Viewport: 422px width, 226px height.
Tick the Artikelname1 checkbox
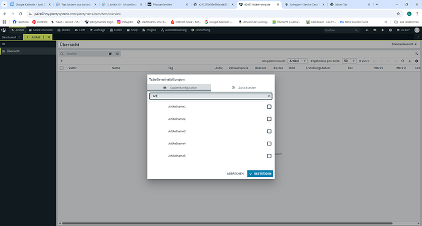(269, 107)
